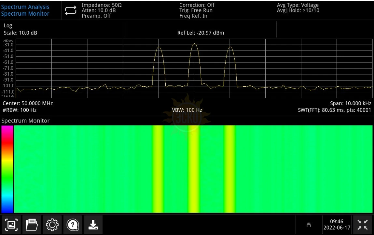The height and width of the screenshot is (235, 374).
Task: Click the Ref Level -20.97 dBm field
Action: click(x=201, y=33)
